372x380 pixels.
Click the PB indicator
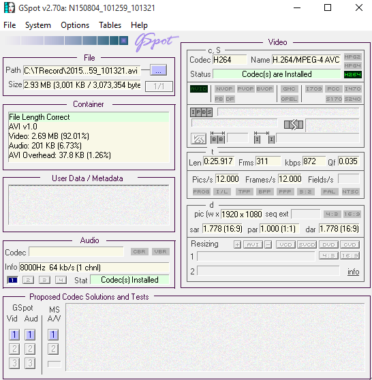click(219, 99)
